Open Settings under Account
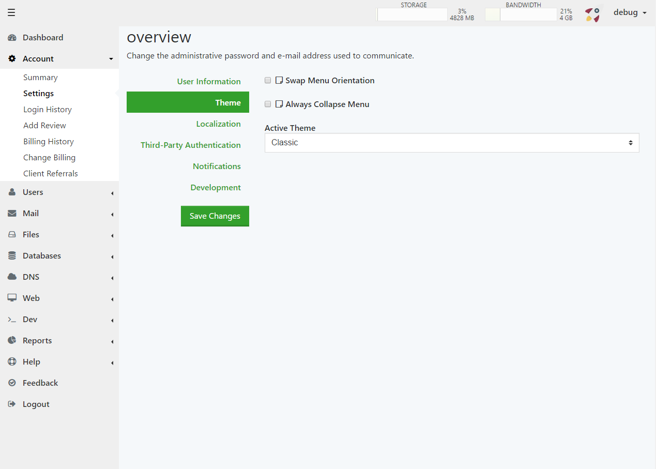 pyautogui.click(x=38, y=94)
